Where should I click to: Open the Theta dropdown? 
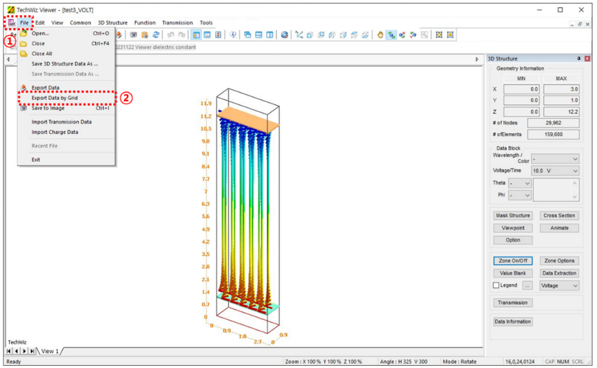point(520,183)
